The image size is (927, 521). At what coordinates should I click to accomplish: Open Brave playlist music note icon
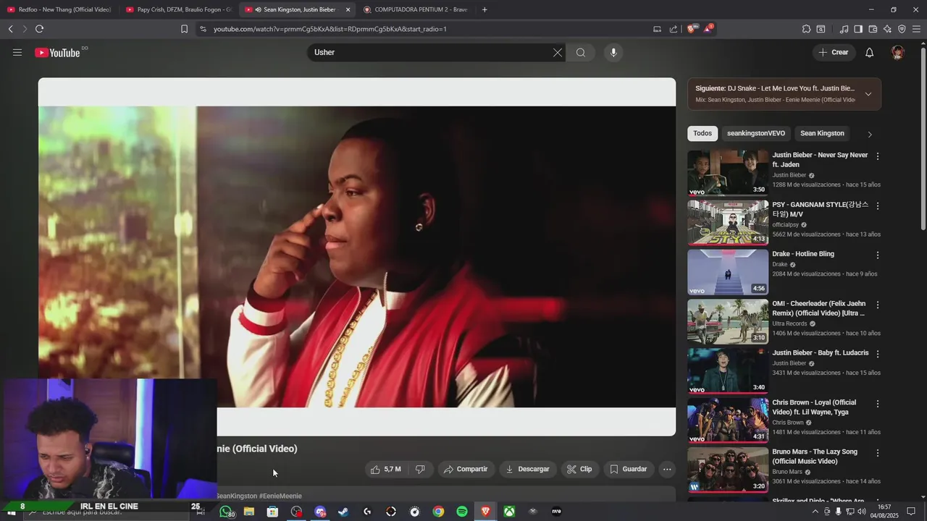[x=844, y=29]
